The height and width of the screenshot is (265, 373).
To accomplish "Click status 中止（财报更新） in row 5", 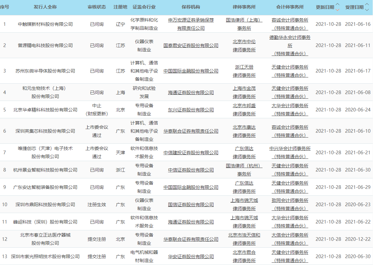I will coord(96,109).
